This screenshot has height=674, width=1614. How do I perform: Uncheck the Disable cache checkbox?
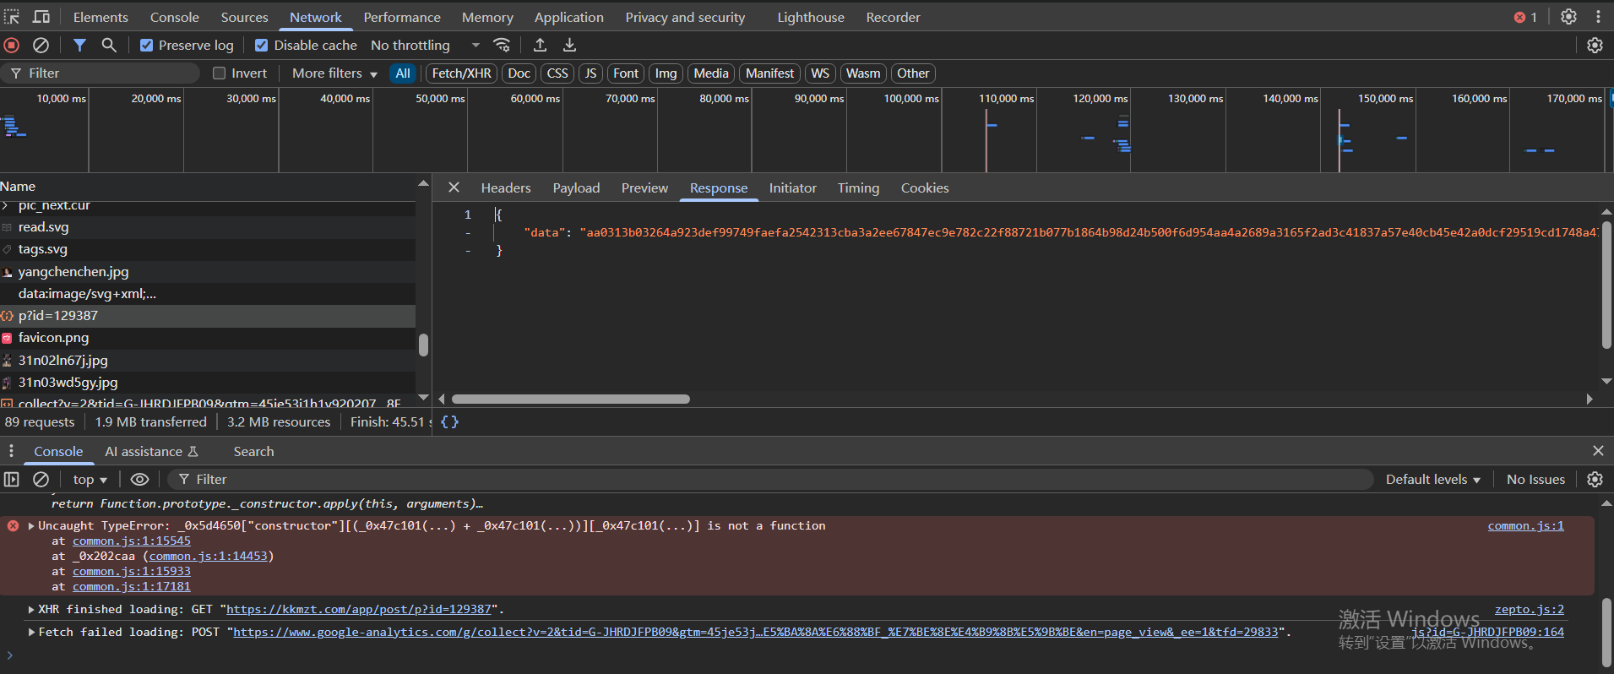point(262,46)
